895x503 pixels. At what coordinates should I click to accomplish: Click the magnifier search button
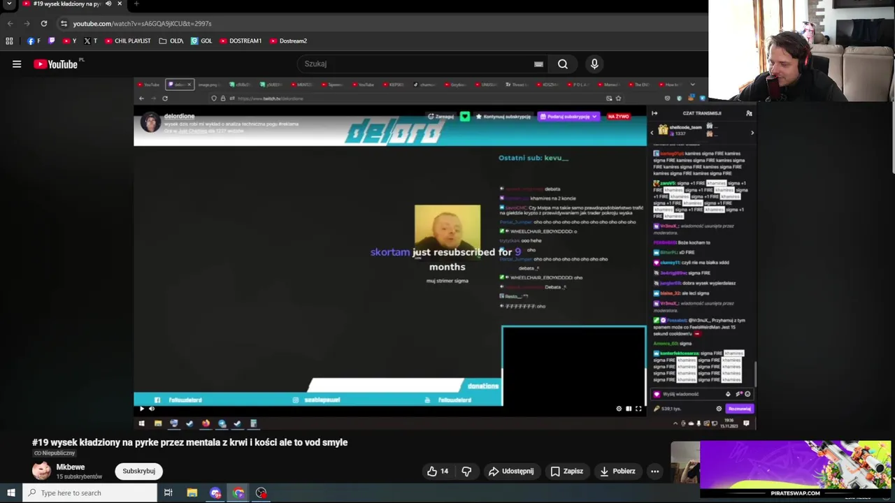click(x=562, y=64)
